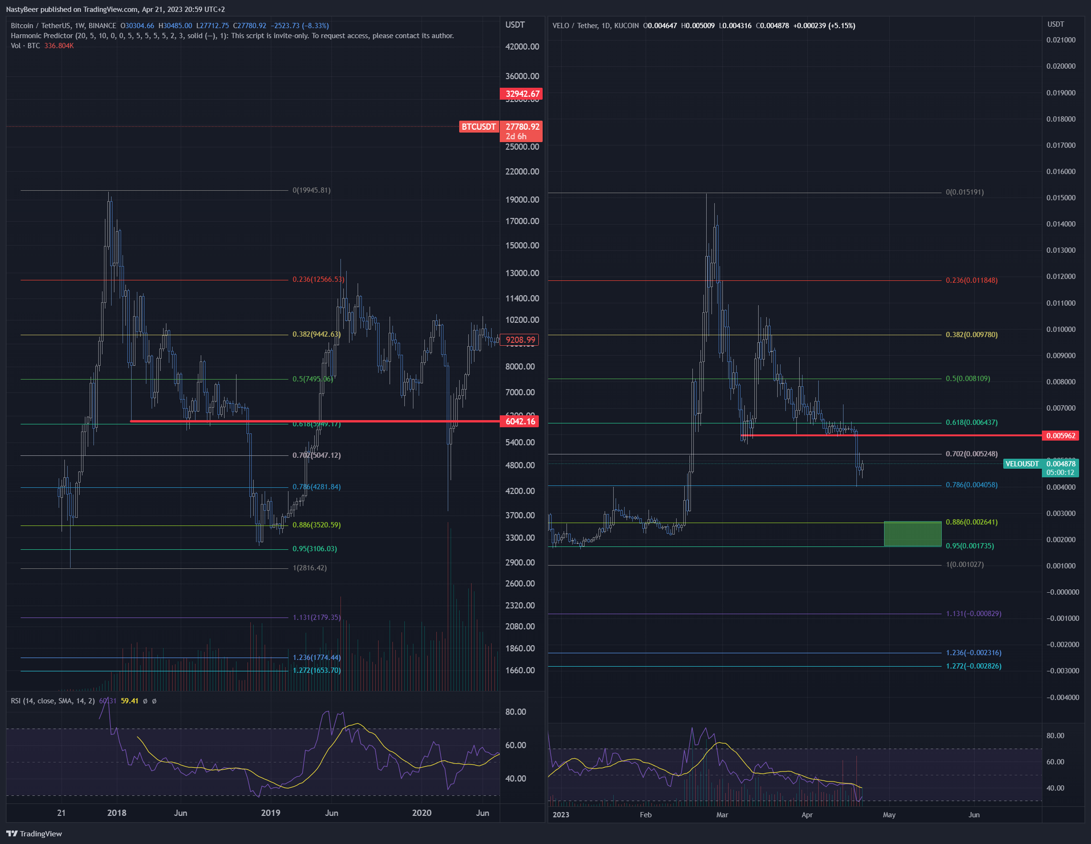1091x844 pixels.
Task: Click the 0.702(0.005248) Fibonacci label
Action: point(972,454)
